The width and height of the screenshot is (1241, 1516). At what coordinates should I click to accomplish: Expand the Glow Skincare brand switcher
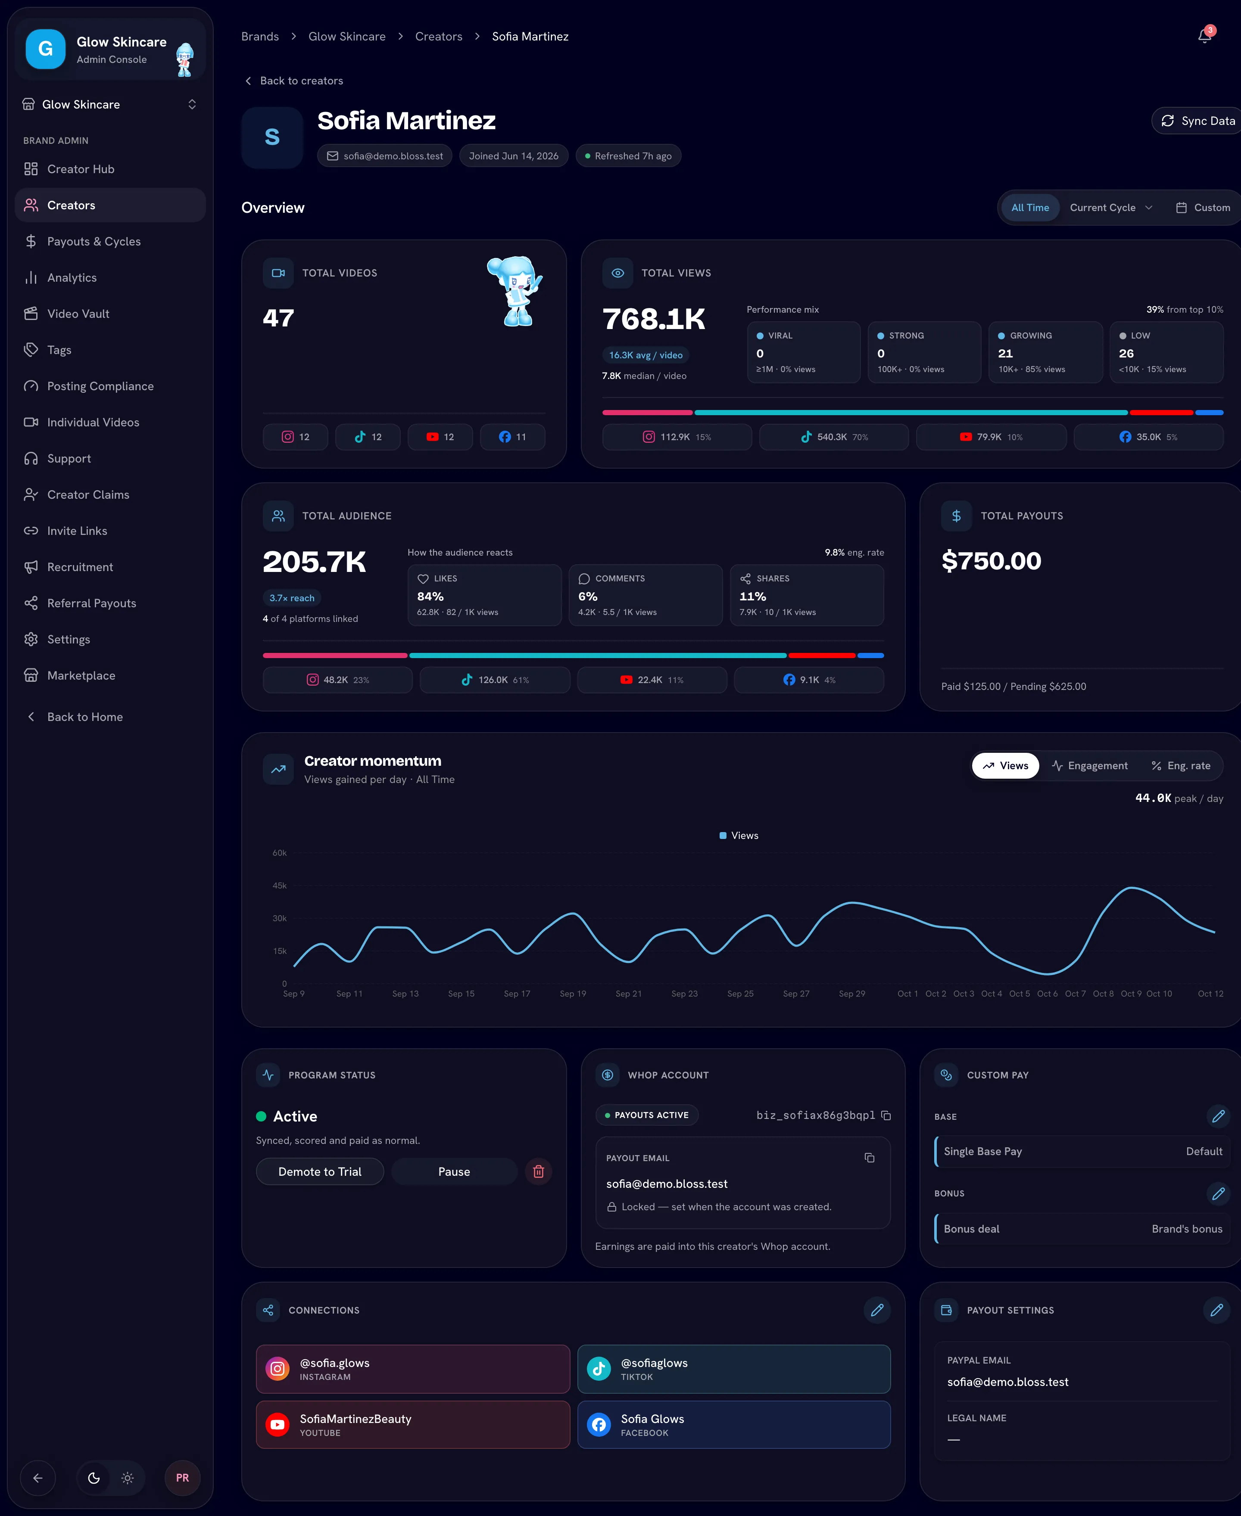coord(110,104)
